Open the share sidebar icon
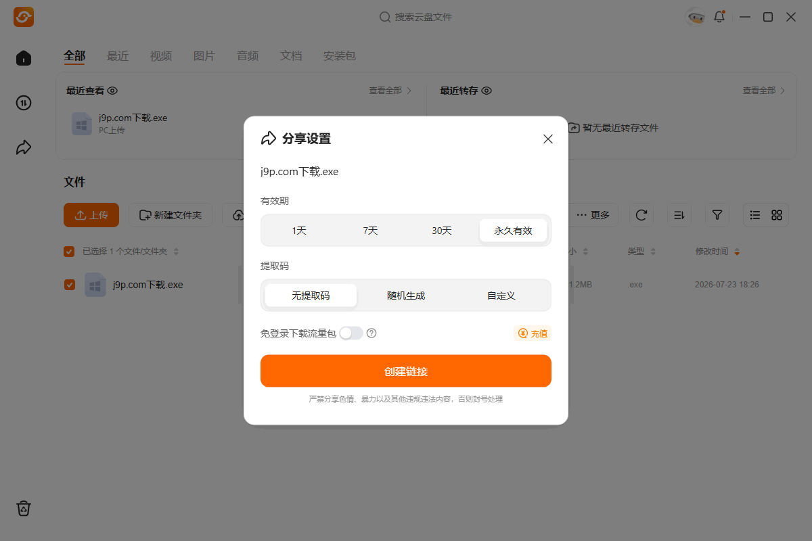The height and width of the screenshot is (541, 812). click(x=24, y=147)
